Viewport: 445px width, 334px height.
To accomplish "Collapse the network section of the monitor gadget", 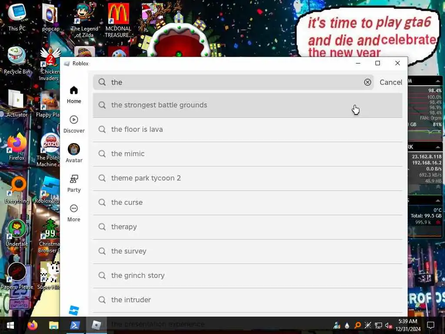I will pyautogui.click(x=438, y=147).
